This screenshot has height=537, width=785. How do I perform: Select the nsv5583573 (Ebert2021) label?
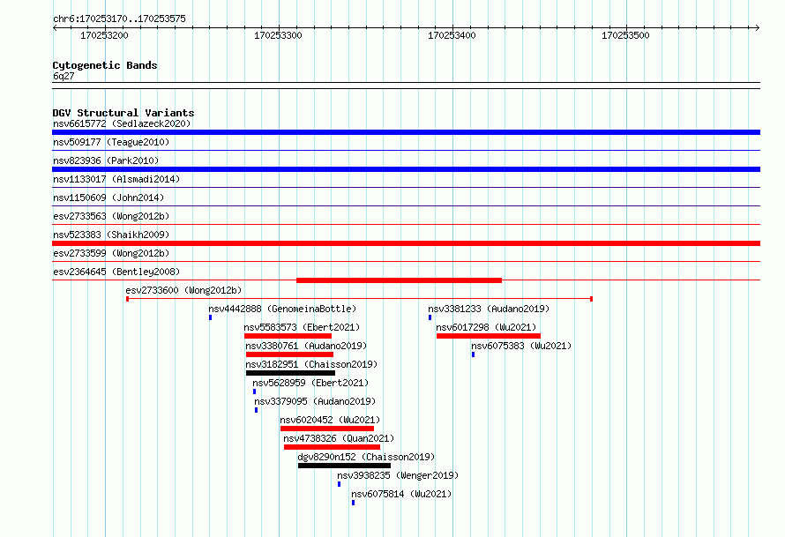pos(302,327)
